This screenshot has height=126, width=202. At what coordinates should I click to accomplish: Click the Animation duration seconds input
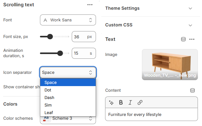click(84, 53)
